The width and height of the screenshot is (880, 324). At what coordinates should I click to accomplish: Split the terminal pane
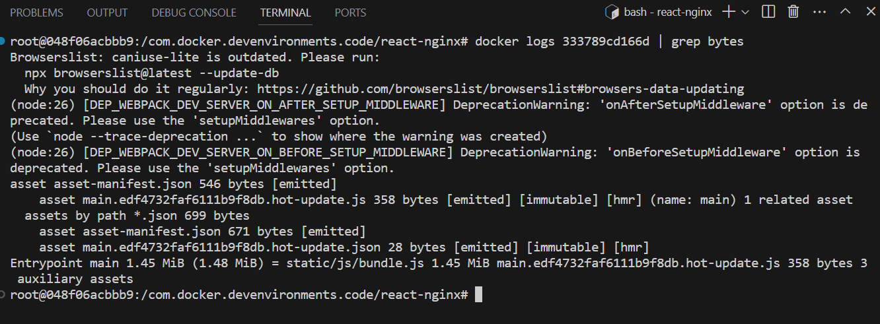click(x=768, y=12)
